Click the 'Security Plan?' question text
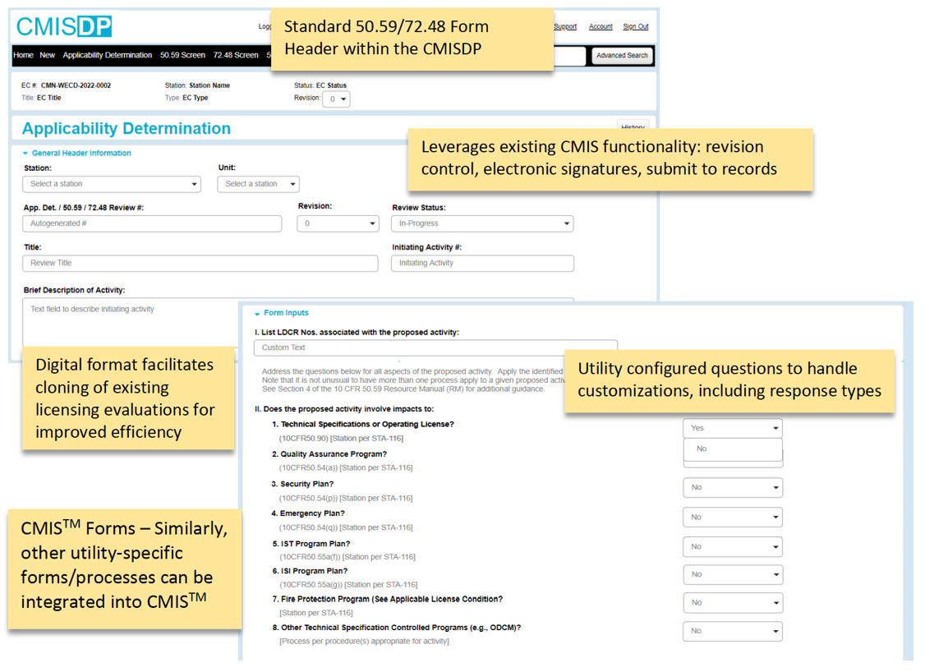 point(306,484)
